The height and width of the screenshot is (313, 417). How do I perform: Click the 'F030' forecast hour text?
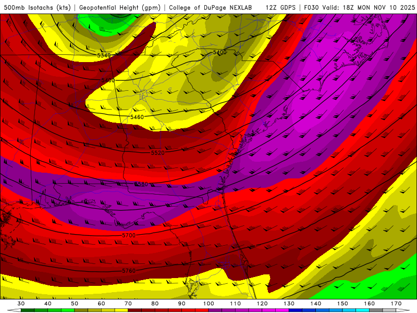[x=312, y=8]
